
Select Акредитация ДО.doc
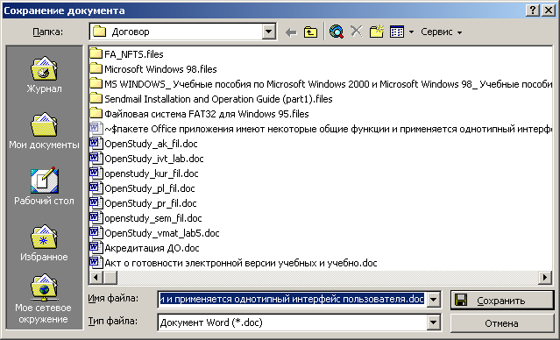145,248
